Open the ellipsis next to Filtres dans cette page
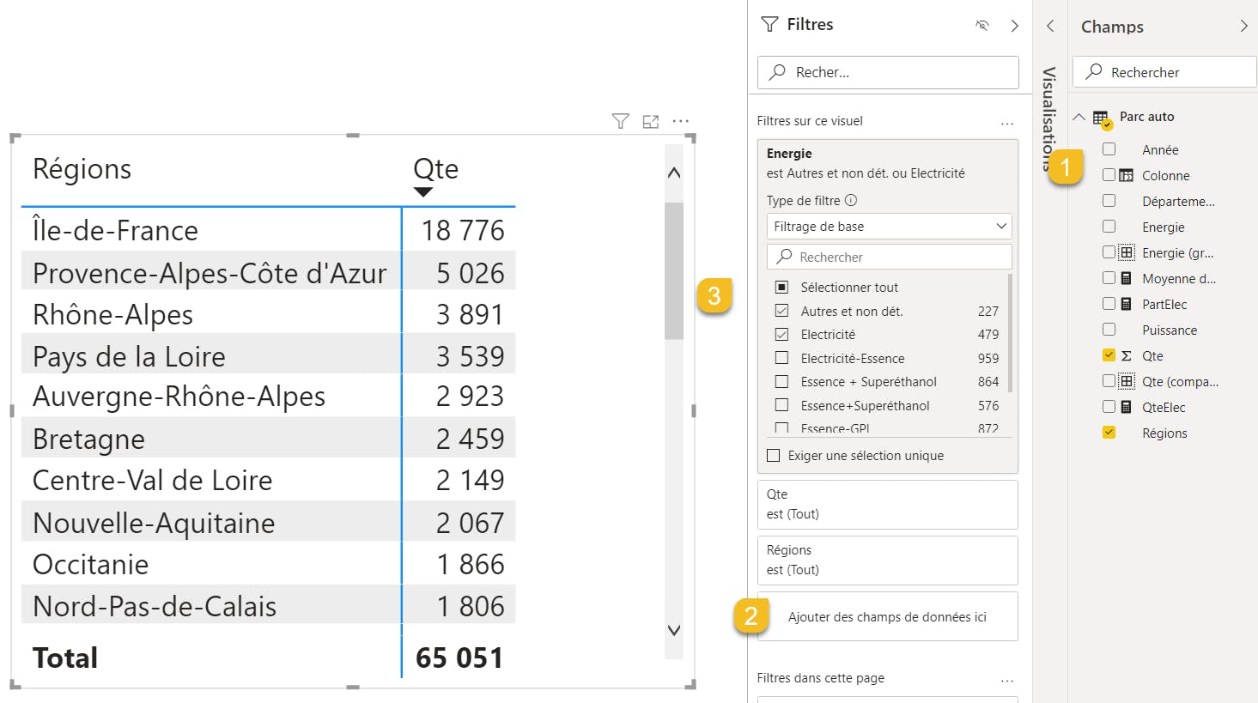Image resolution: width=1258 pixels, height=703 pixels. coord(1007,679)
